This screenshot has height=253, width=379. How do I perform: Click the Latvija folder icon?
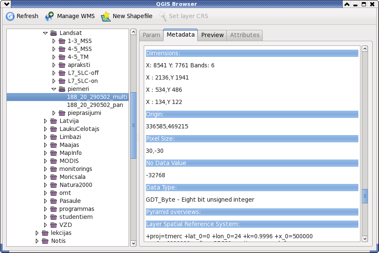click(x=54, y=121)
